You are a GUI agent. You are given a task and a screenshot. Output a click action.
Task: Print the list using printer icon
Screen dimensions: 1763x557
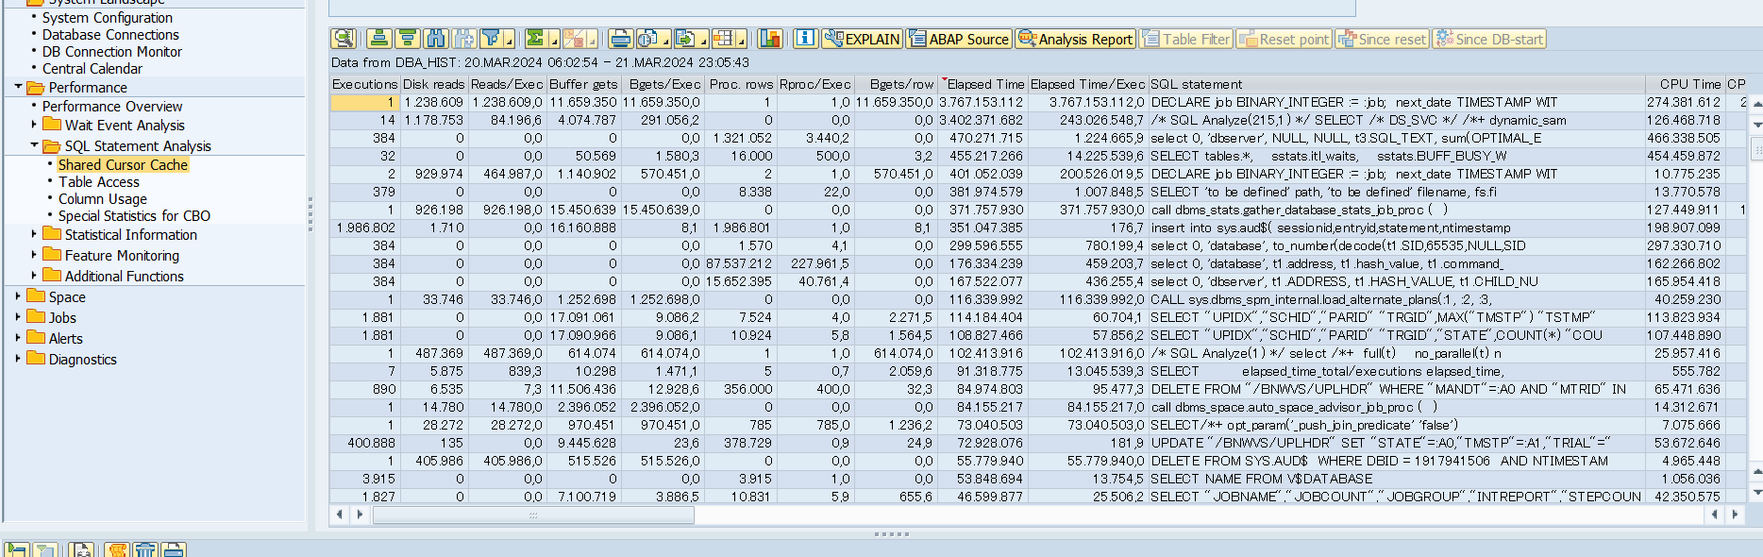click(x=620, y=39)
